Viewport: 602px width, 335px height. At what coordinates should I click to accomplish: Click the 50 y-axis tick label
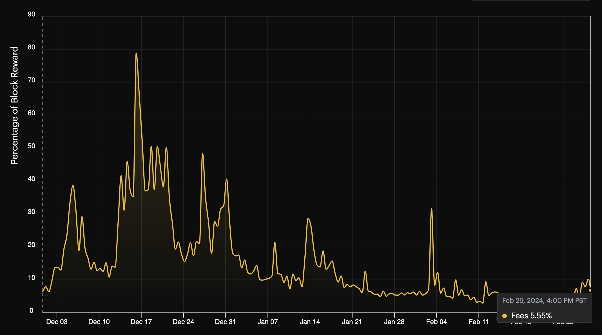32,146
